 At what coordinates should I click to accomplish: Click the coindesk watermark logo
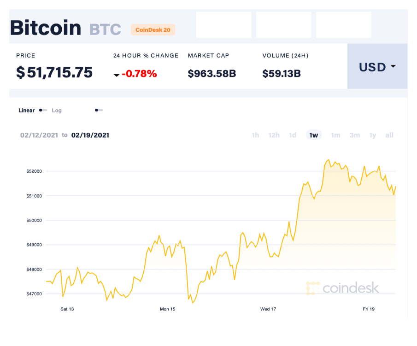343,288
